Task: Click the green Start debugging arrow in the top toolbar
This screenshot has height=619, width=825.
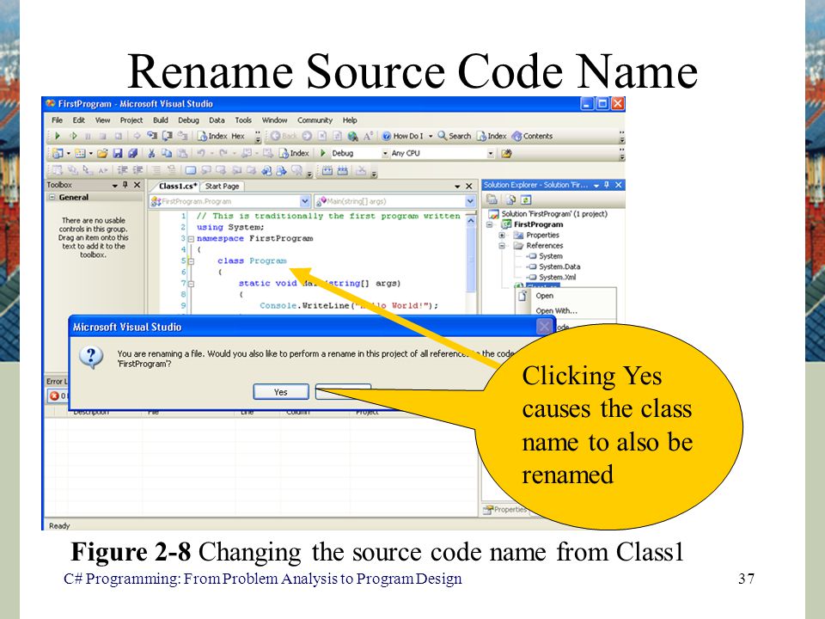Action: [58, 136]
